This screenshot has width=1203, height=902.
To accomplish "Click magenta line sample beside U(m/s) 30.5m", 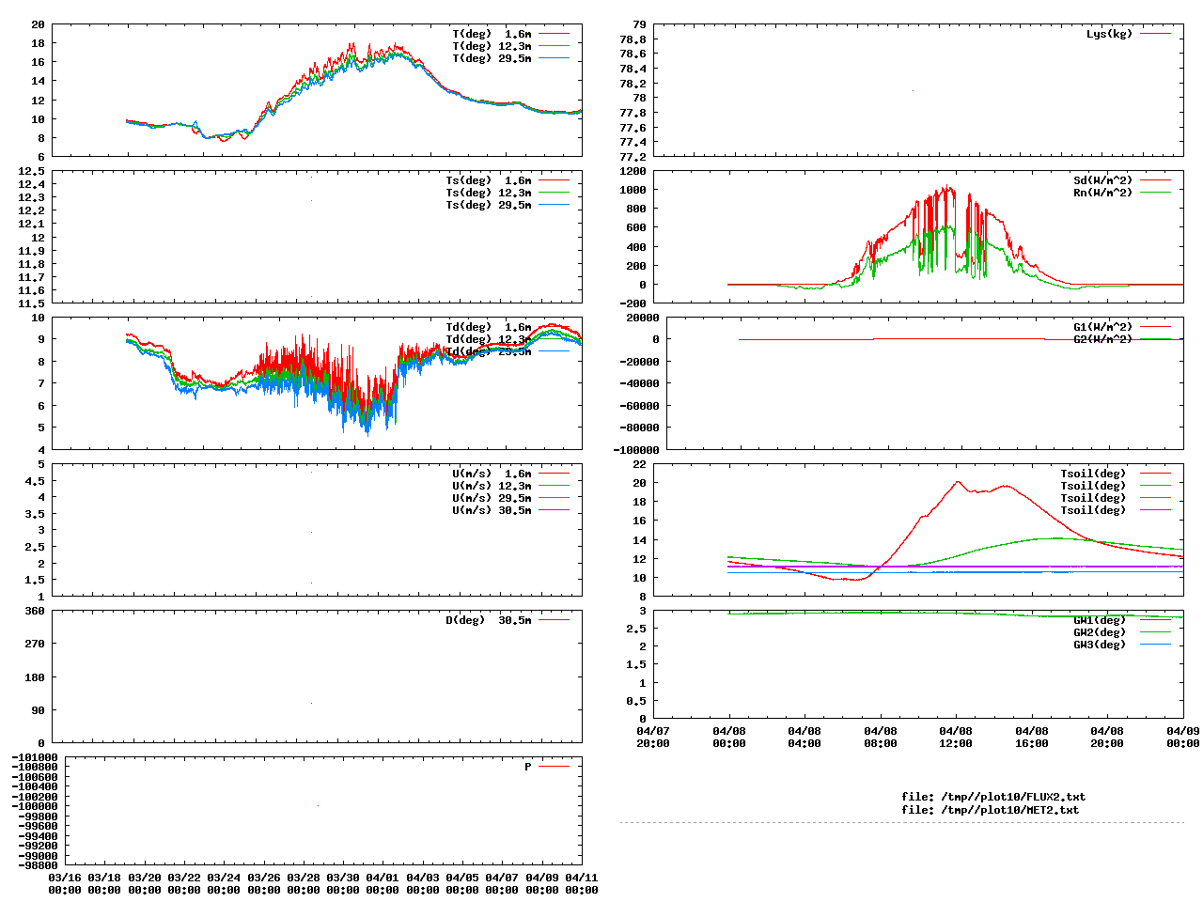I will click(555, 509).
